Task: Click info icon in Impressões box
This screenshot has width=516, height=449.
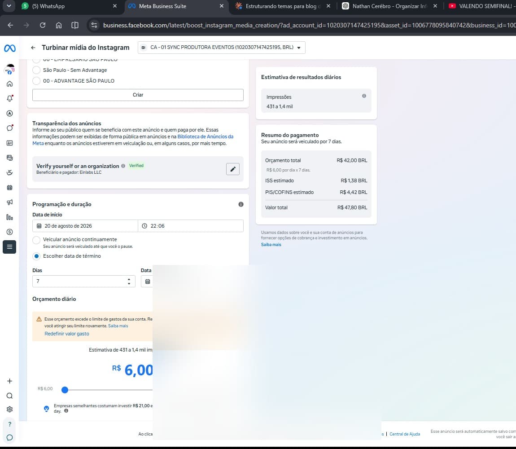Action: point(364,96)
